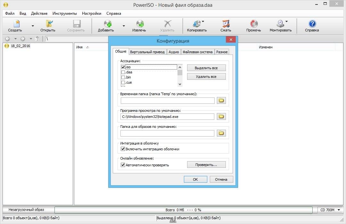Screen dimensions: 346x224
Task: Switch to the Разное tab
Action: pyautogui.click(x=222, y=52)
